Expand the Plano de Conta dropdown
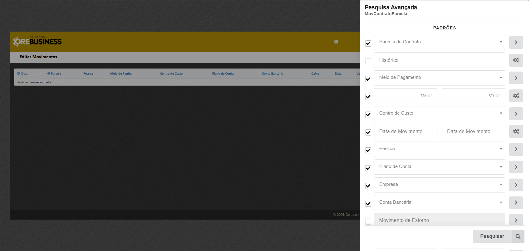The width and height of the screenshot is (529, 251). [x=439, y=167]
